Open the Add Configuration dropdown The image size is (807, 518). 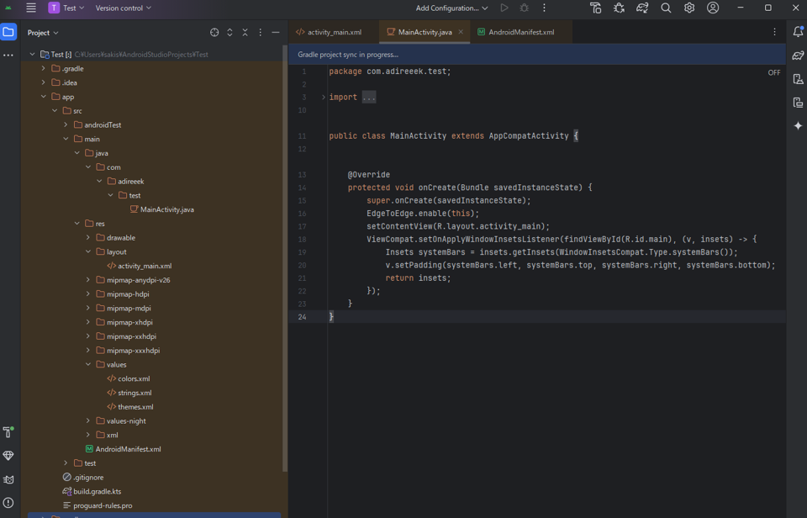(x=451, y=8)
